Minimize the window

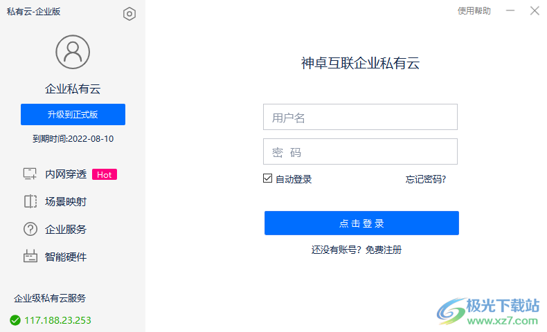[510, 11]
